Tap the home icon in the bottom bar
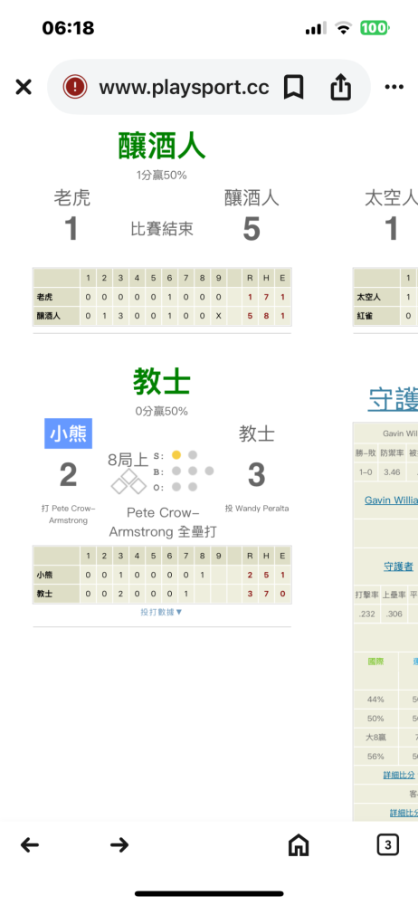This screenshot has height=905, width=418. 298,845
